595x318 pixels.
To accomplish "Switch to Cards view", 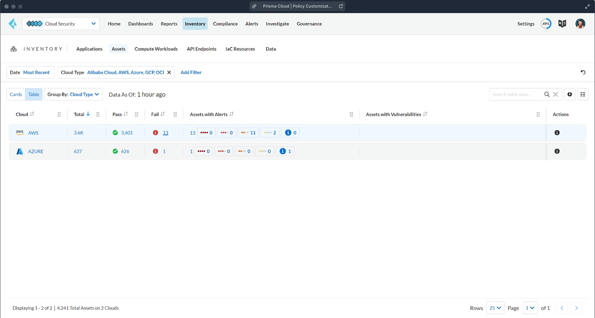I will (x=16, y=94).
